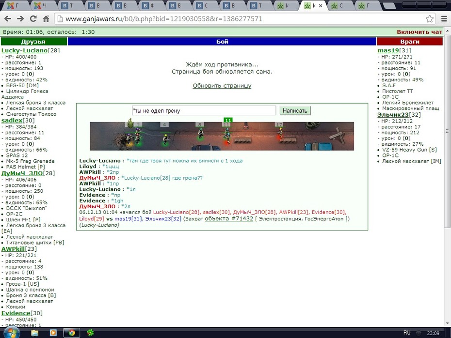The width and height of the screenshot is (451, 338).
Task: Open sadlex player profile link
Action: tap(12, 120)
